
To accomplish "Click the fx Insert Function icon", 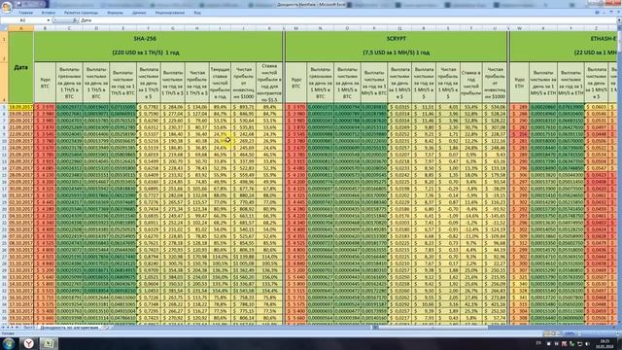I will click(x=75, y=20).
